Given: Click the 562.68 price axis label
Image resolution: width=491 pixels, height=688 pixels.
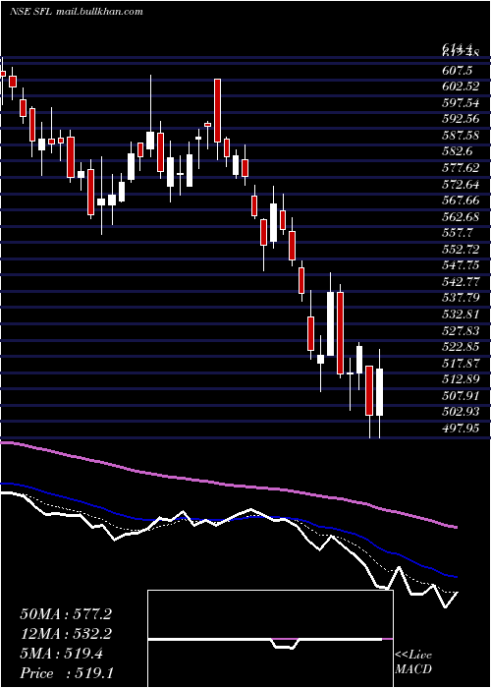Looking at the screenshot, I should [x=461, y=217].
